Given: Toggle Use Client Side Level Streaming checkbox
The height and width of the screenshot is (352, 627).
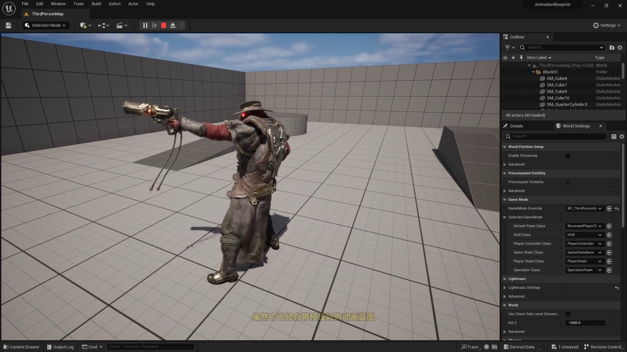Looking at the screenshot, I should [568, 314].
